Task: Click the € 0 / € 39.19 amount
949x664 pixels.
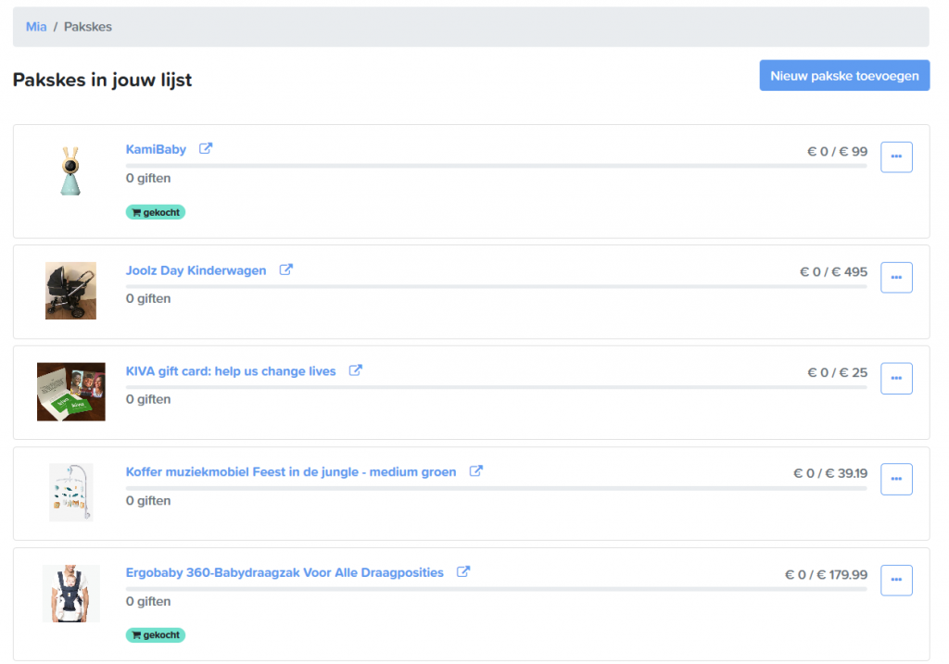Action: [830, 473]
